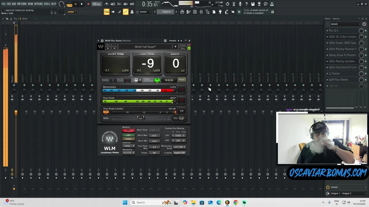
Task: Expand the L2 Stereo slot arrow
Action: 327,73
